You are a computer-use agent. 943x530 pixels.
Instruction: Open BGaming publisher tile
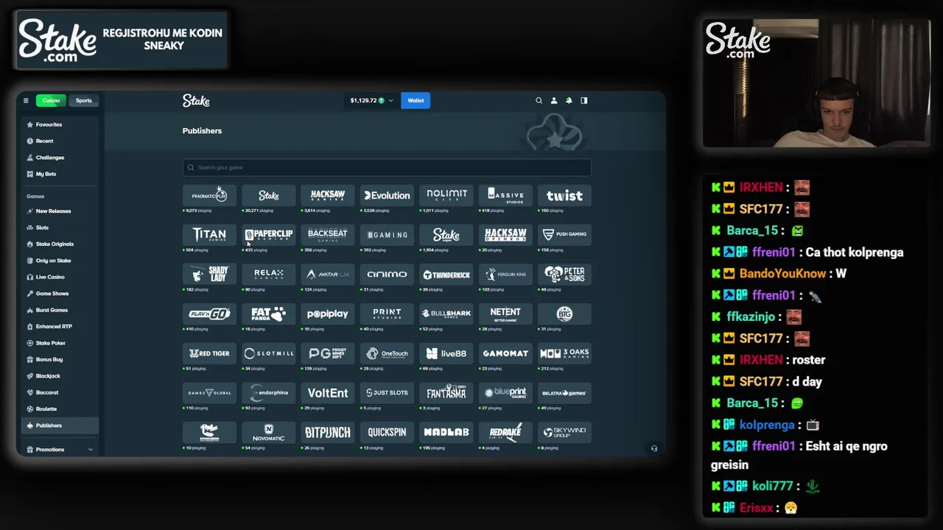point(387,235)
